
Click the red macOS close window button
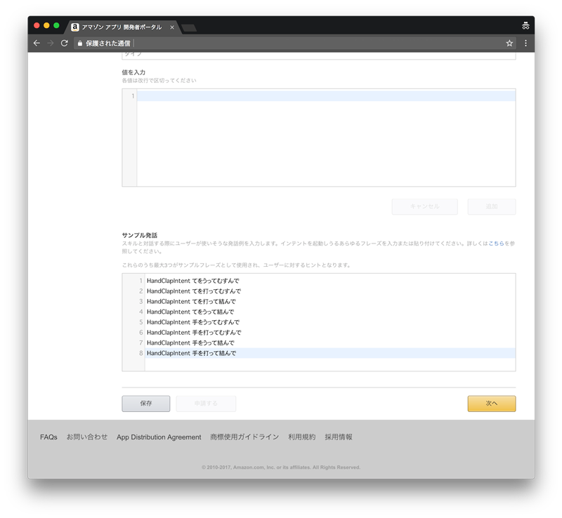pyautogui.click(x=37, y=25)
